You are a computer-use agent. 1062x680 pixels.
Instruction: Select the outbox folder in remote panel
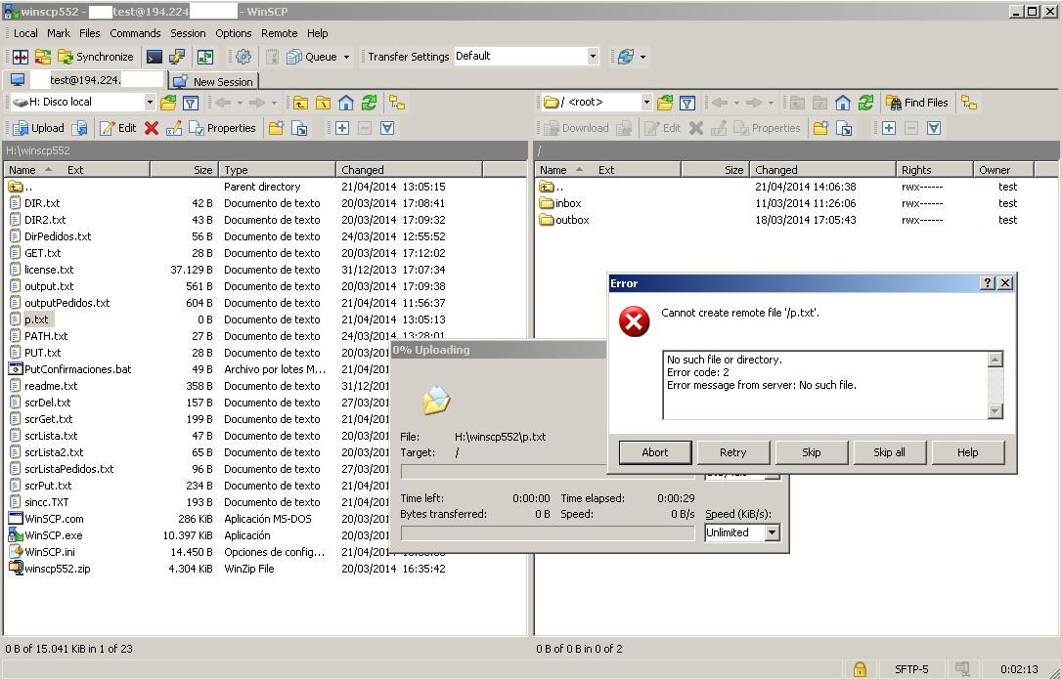(572, 220)
